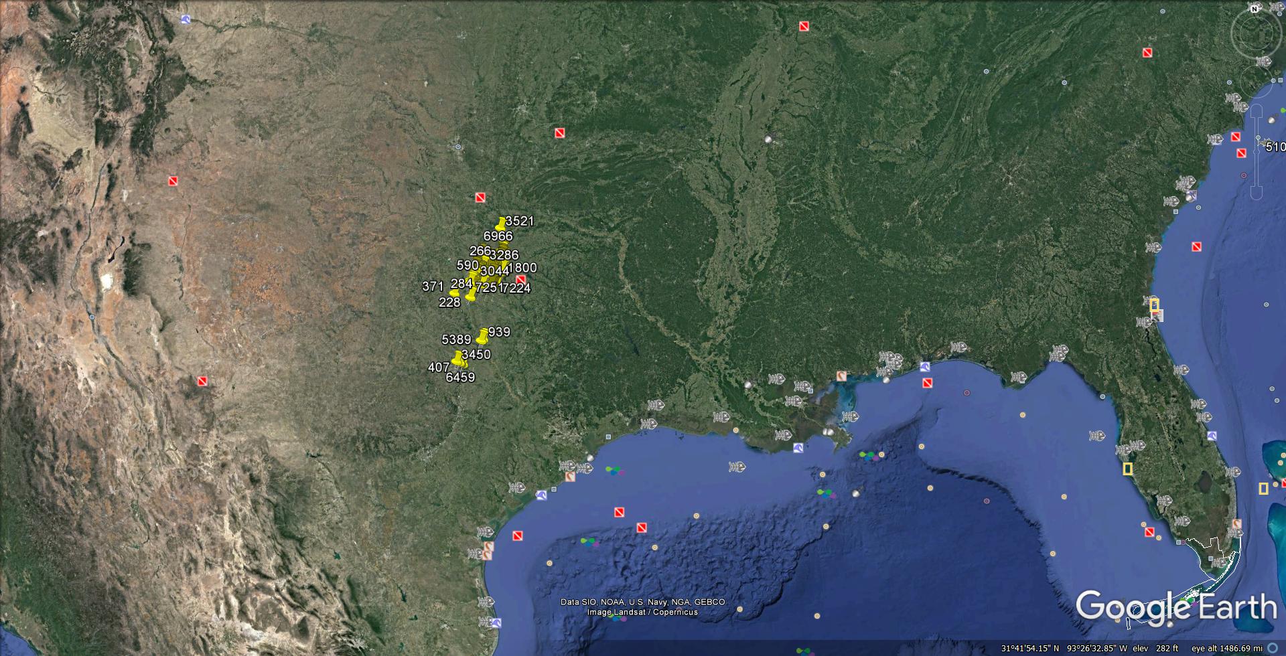Open the wave icon south of the Louisiana delta

pyautogui.click(x=798, y=448)
